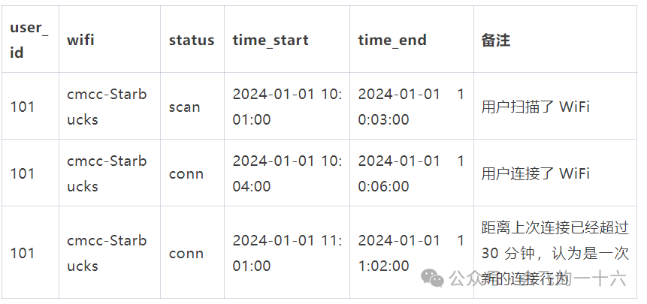The image size is (647, 304).
Task: Click the end time 2024-01-01 11:02:00 cell
Action: (x=410, y=253)
